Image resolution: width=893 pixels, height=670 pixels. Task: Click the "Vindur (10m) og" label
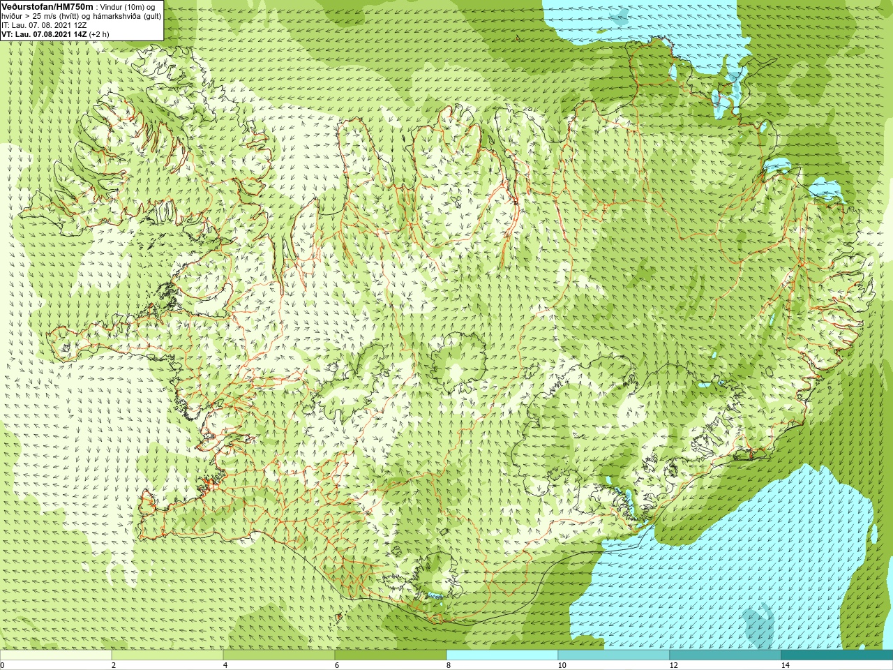pyautogui.click(x=128, y=7)
